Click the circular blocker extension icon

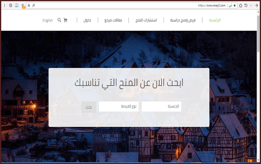click(11, 6)
